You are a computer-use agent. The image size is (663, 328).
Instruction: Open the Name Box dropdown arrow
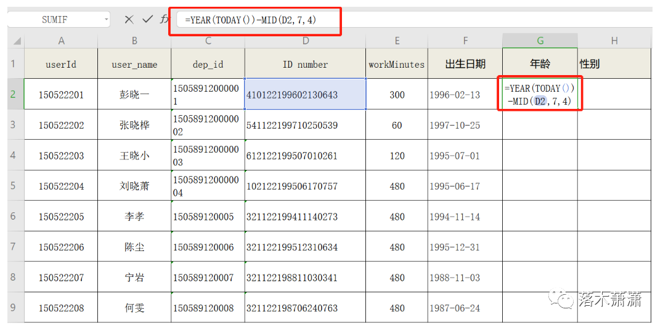pos(106,20)
